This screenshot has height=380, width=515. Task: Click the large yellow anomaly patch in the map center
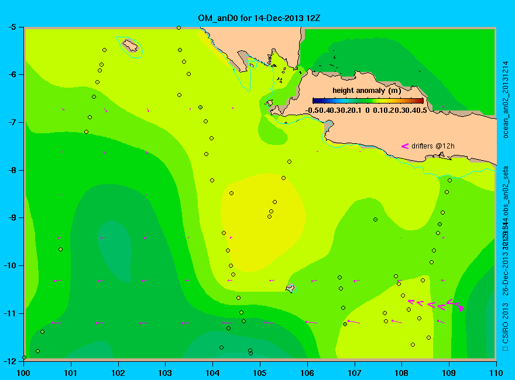(x=263, y=222)
